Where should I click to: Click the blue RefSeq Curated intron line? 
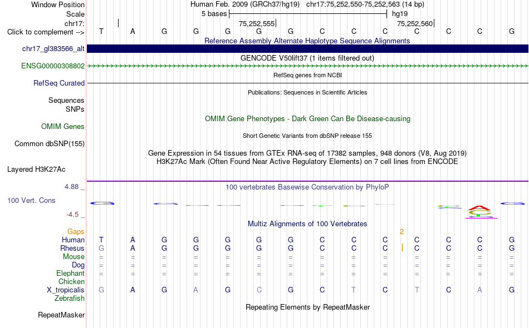(307, 83)
